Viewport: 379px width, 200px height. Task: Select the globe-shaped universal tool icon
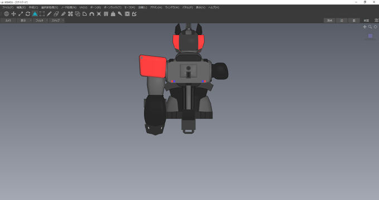[x=7, y=14]
